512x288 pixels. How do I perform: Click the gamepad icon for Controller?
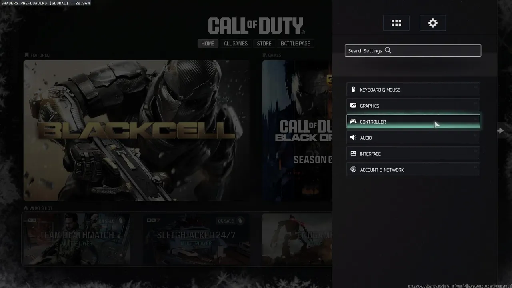click(353, 122)
